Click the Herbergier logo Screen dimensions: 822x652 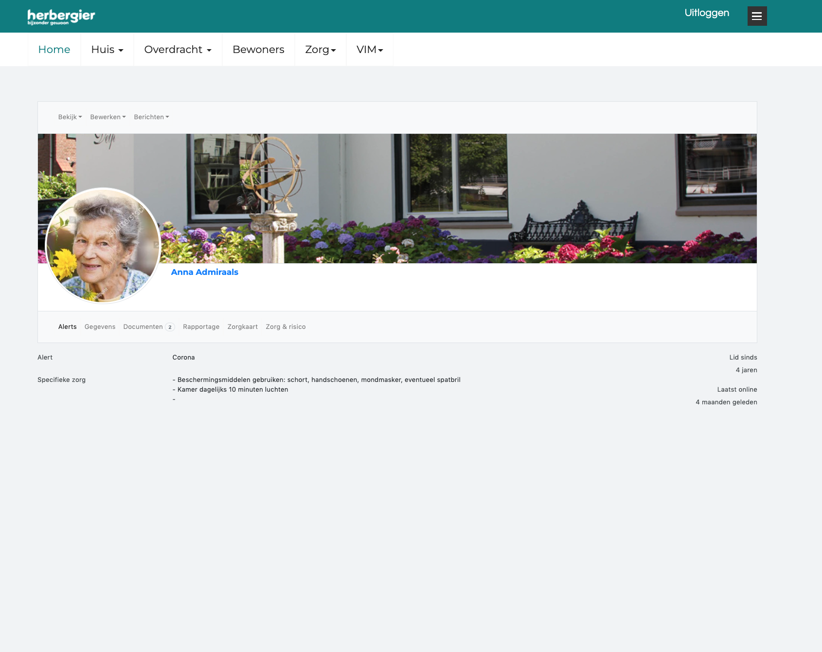click(61, 17)
